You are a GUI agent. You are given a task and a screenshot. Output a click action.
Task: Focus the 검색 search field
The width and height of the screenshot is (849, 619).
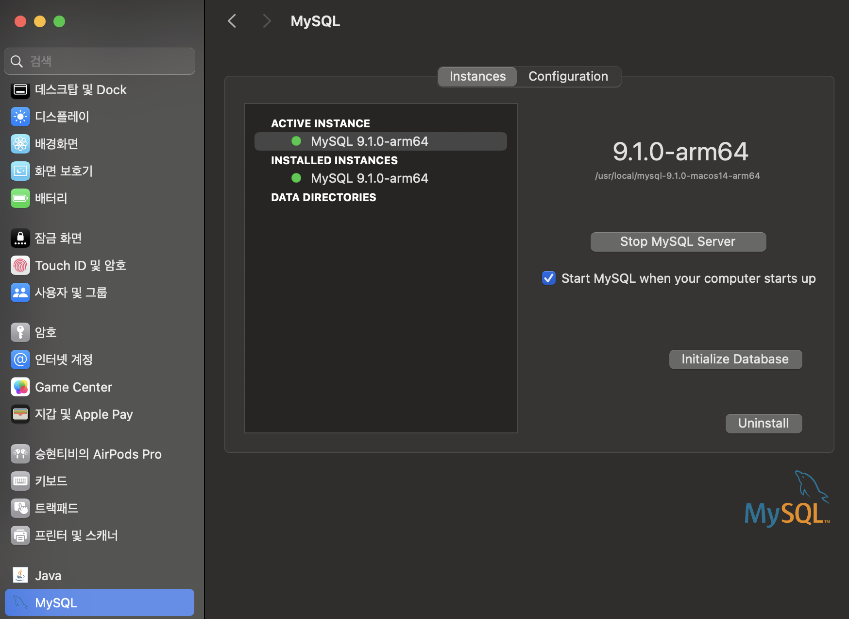[x=100, y=61]
